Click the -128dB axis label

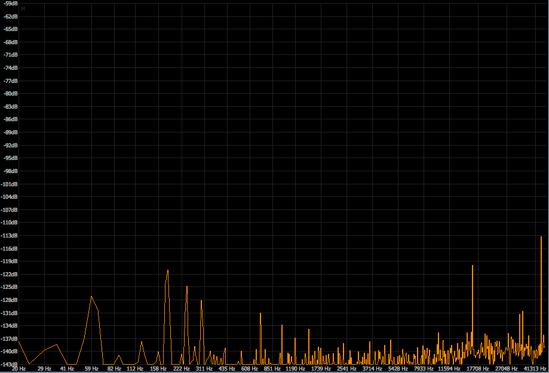(9, 300)
